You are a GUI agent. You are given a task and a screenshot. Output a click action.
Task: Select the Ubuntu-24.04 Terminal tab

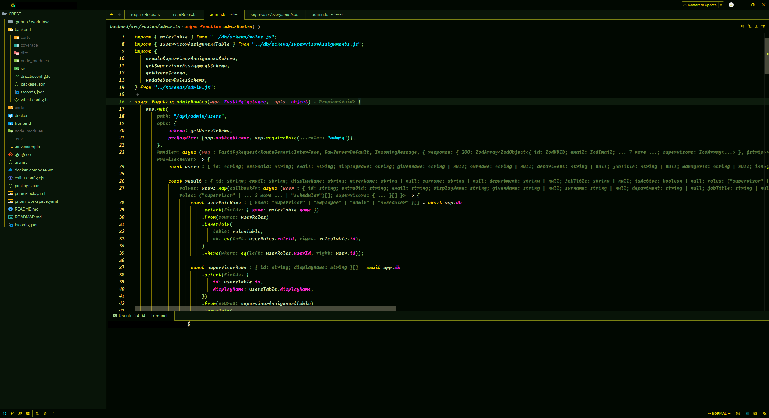[x=140, y=316]
